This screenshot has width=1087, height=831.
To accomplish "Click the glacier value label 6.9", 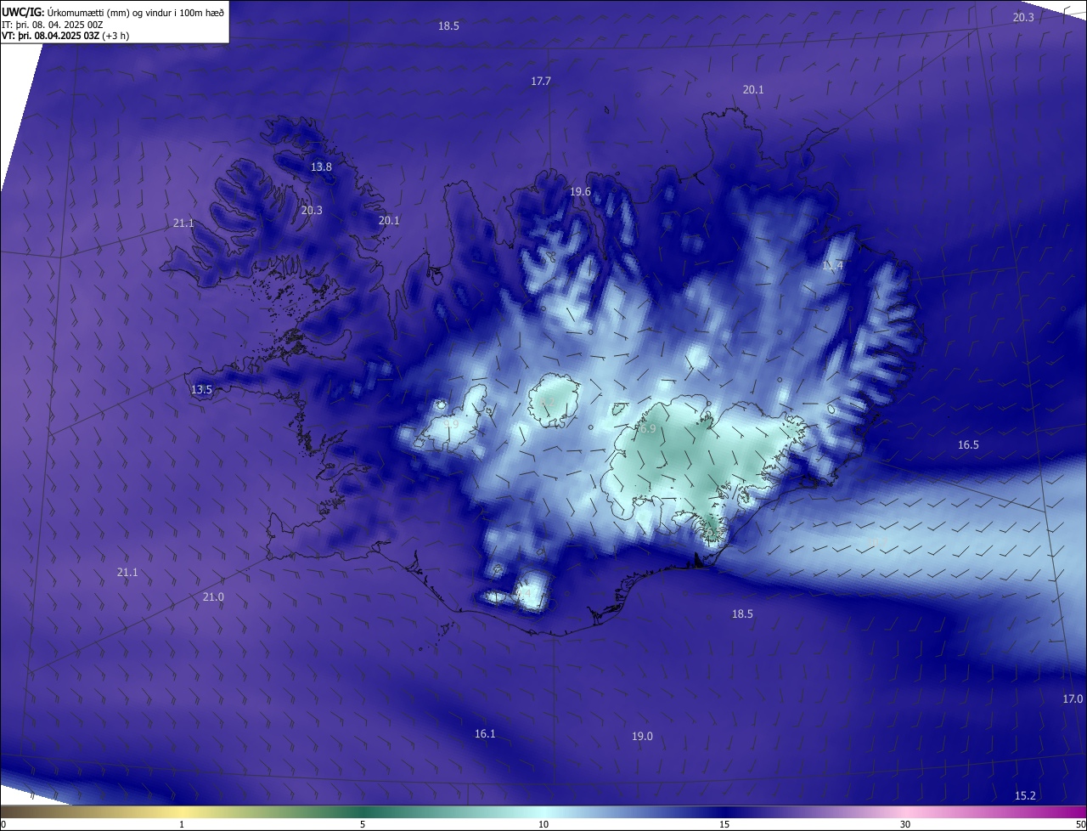I will pos(648,430).
